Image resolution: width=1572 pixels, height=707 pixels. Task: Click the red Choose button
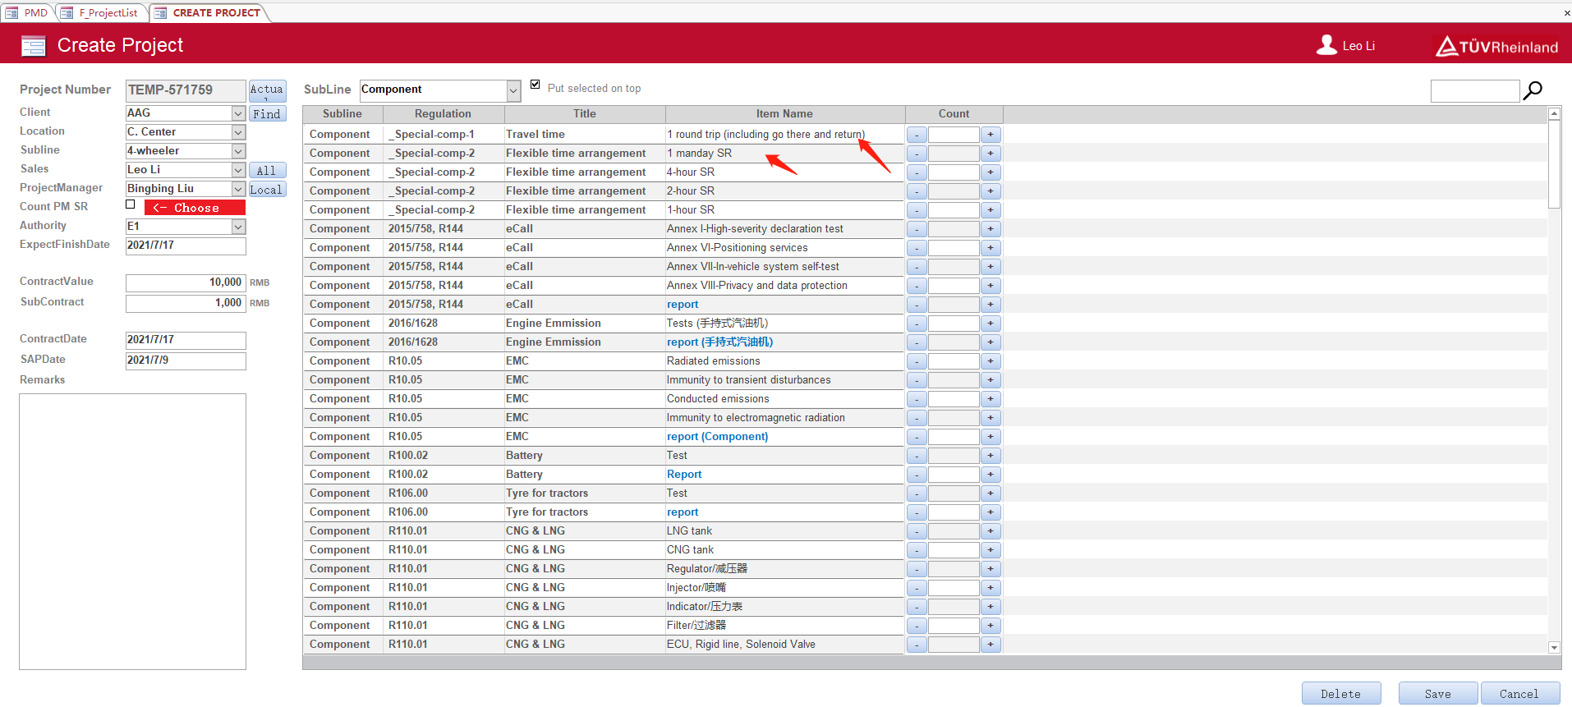195,208
